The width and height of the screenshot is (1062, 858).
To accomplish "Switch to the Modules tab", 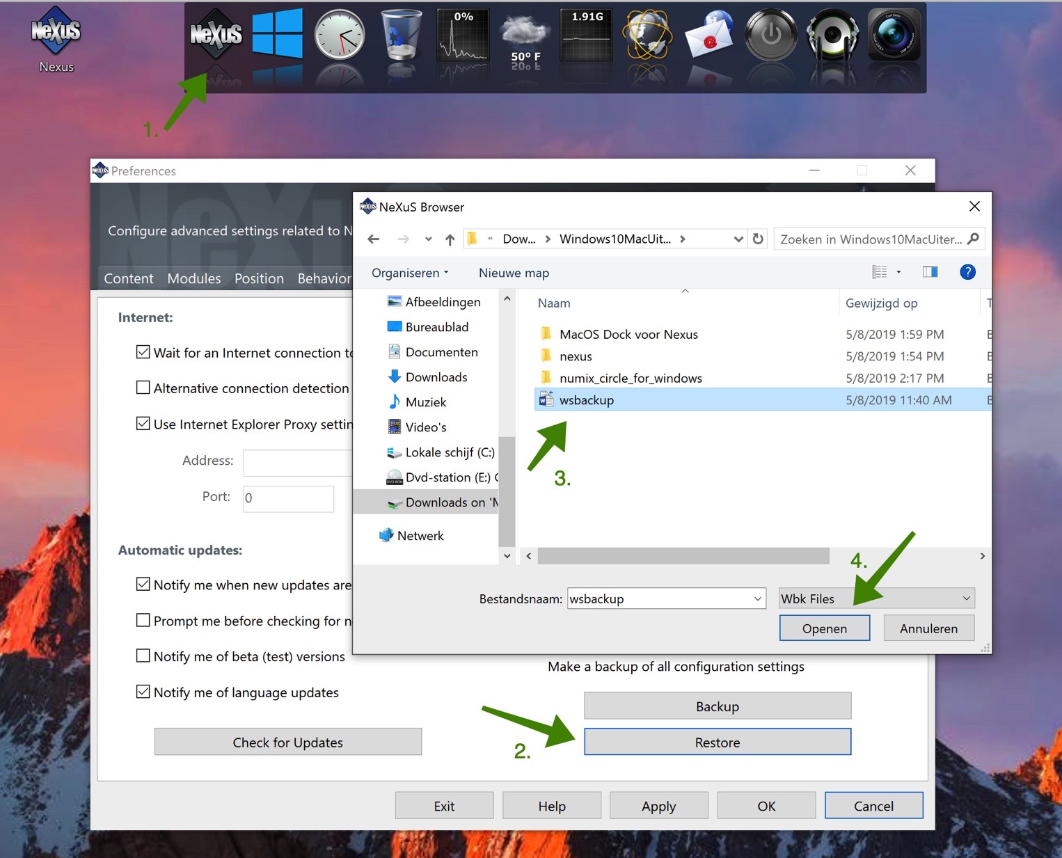I will click(x=194, y=278).
